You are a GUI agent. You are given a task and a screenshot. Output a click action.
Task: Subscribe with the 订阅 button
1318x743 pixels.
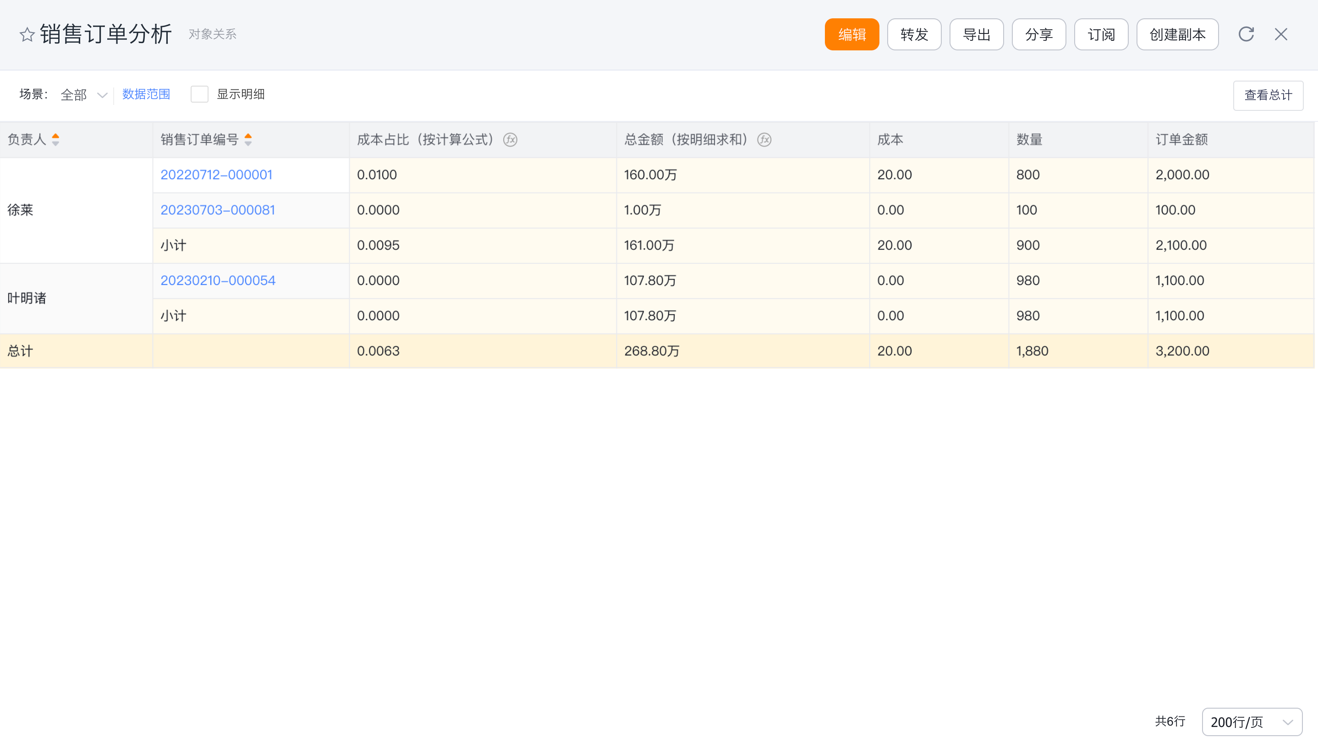click(x=1101, y=34)
